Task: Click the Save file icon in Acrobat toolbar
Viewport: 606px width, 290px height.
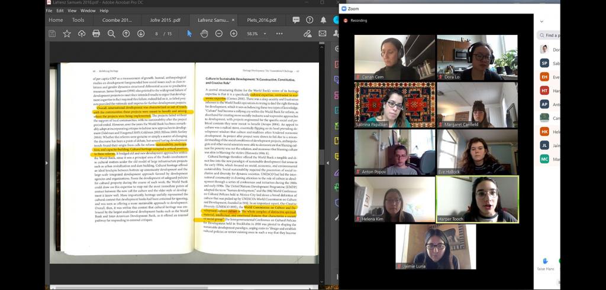Action: click(52, 34)
